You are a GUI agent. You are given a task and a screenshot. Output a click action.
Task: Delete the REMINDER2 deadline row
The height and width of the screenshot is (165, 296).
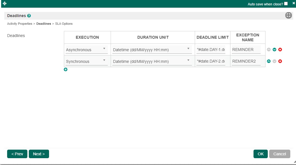point(280,61)
